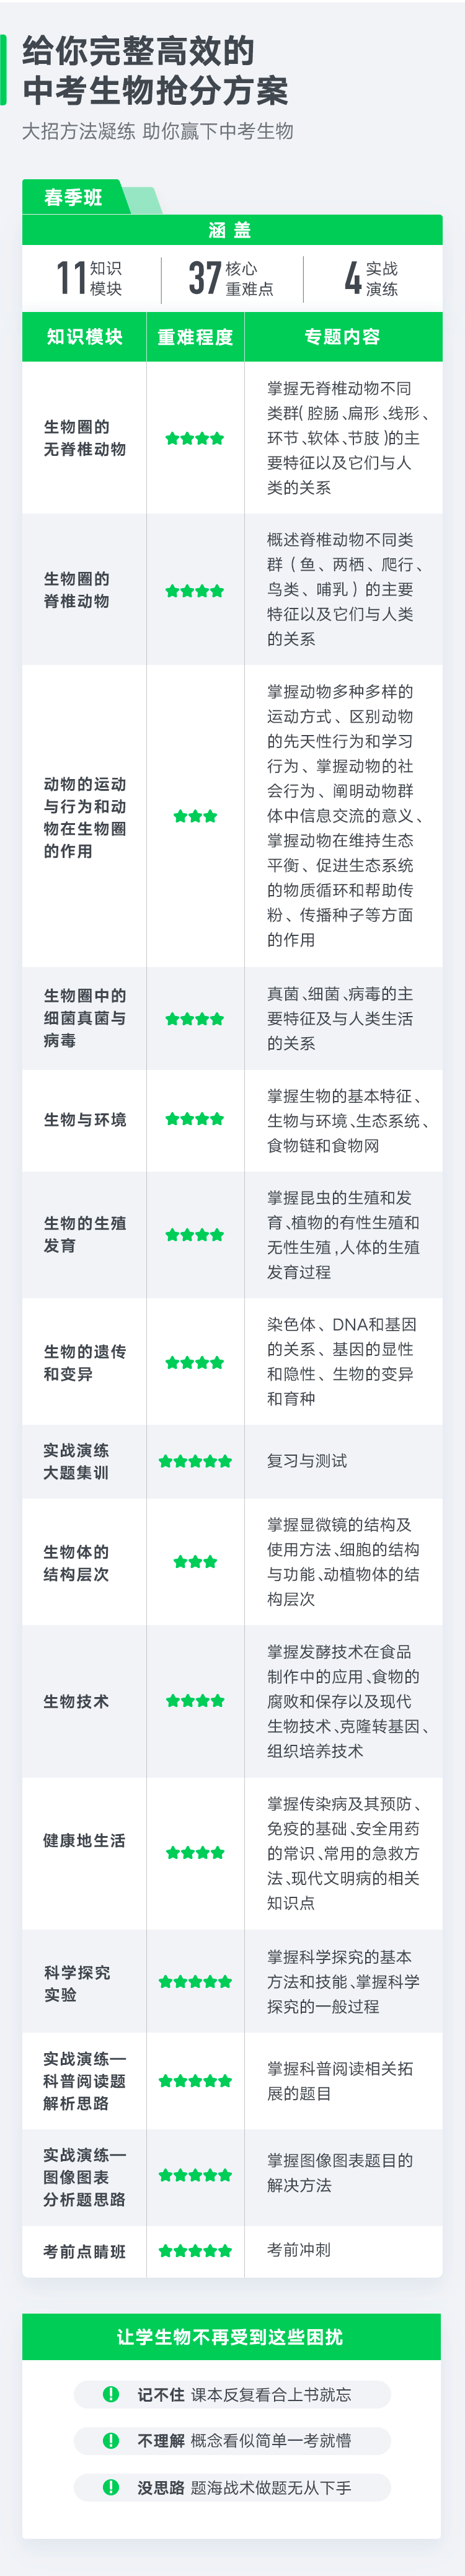Click the four-star rating for 生物圈的无脊椎动物
465x2576 pixels.
click(195, 438)
